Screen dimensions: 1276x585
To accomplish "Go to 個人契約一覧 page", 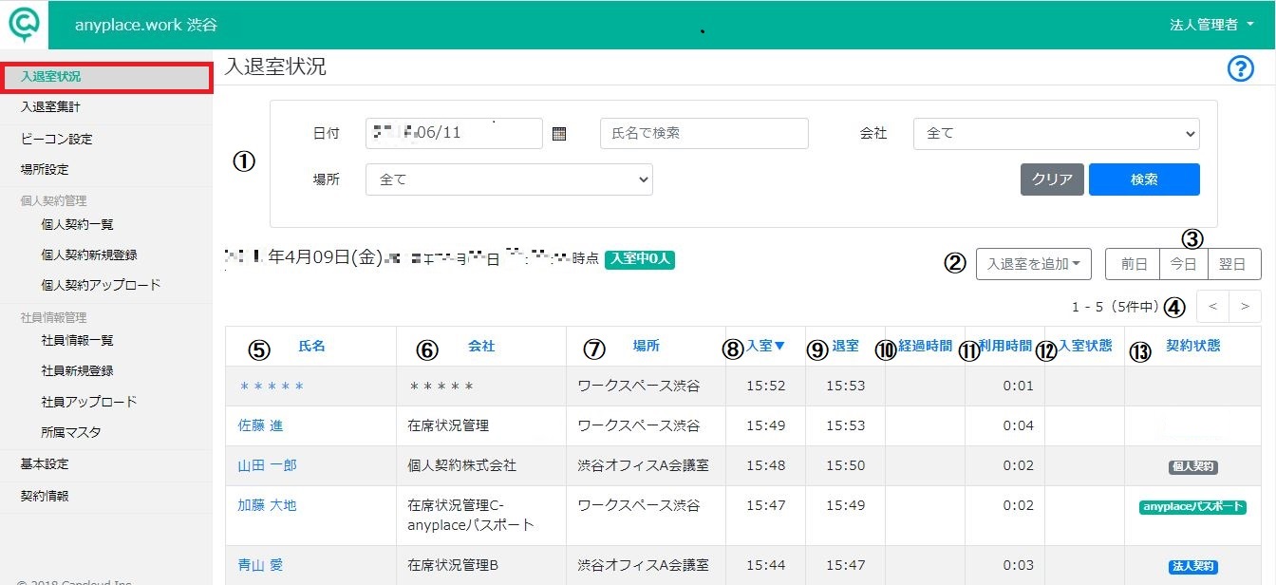I will pos(78,224).
